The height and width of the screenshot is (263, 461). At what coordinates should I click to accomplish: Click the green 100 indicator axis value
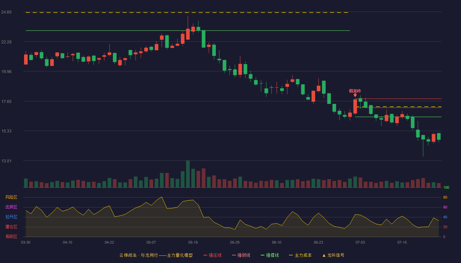coord(446,188)
